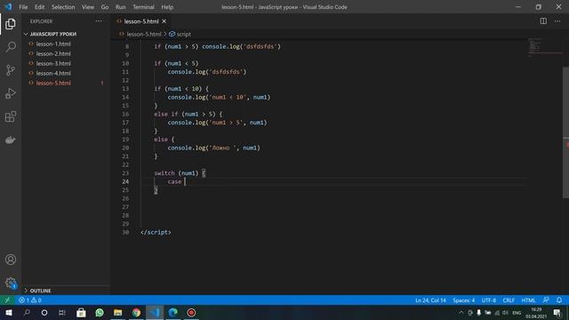Click Ln 24, Col 14 status entry

pos(430,300)
